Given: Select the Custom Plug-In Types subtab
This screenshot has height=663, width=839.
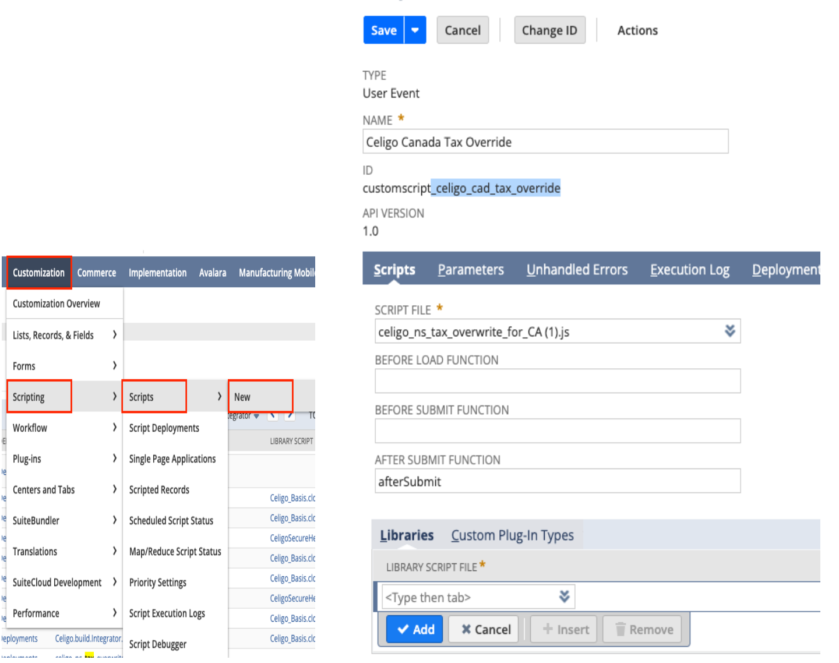Looking at the screenshot, I should point(512,535).
